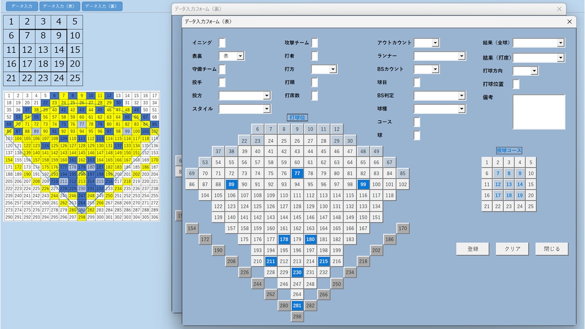
Task: Click the データ入力 button on the sheet
Action: pyautogui.click(x=22, y=6)
